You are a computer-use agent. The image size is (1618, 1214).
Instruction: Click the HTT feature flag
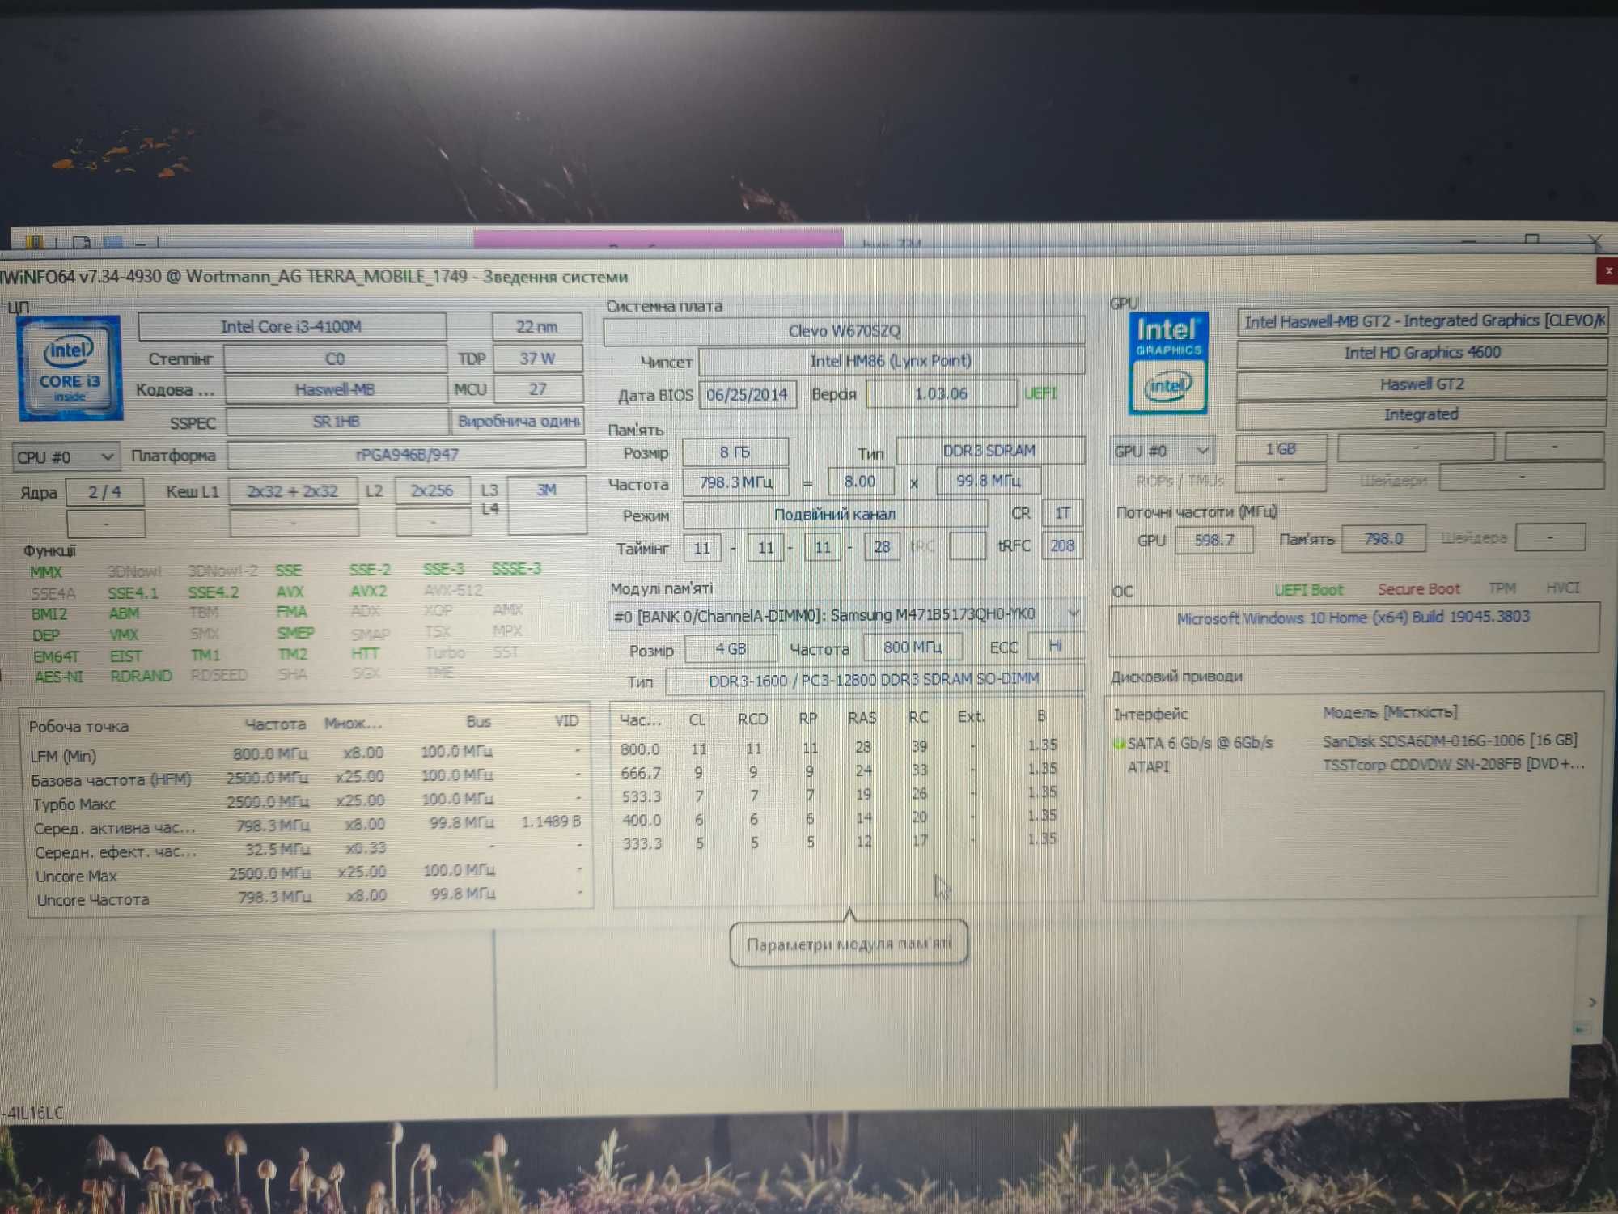tap(364, 653)
